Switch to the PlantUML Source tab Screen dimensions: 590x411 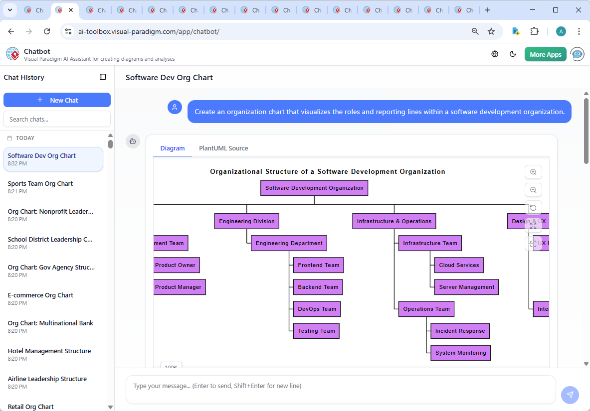(x=223, y=148)
